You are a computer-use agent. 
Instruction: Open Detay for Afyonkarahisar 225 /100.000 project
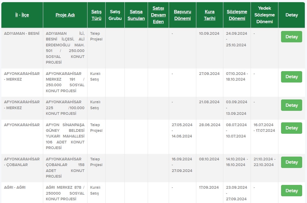point(291,105)
